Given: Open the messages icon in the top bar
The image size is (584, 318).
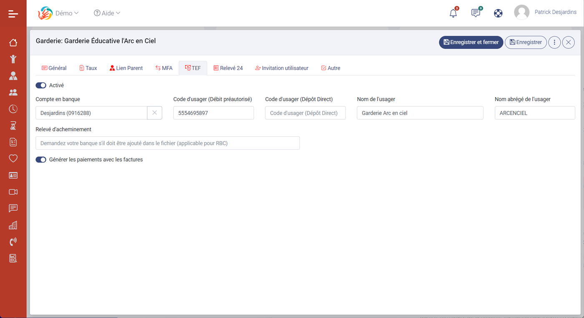Looking at the screenshot, I should click(476, 13).
